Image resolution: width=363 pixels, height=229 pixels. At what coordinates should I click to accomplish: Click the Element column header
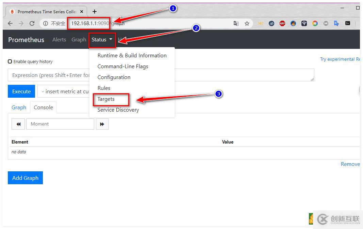coord(20,142)
